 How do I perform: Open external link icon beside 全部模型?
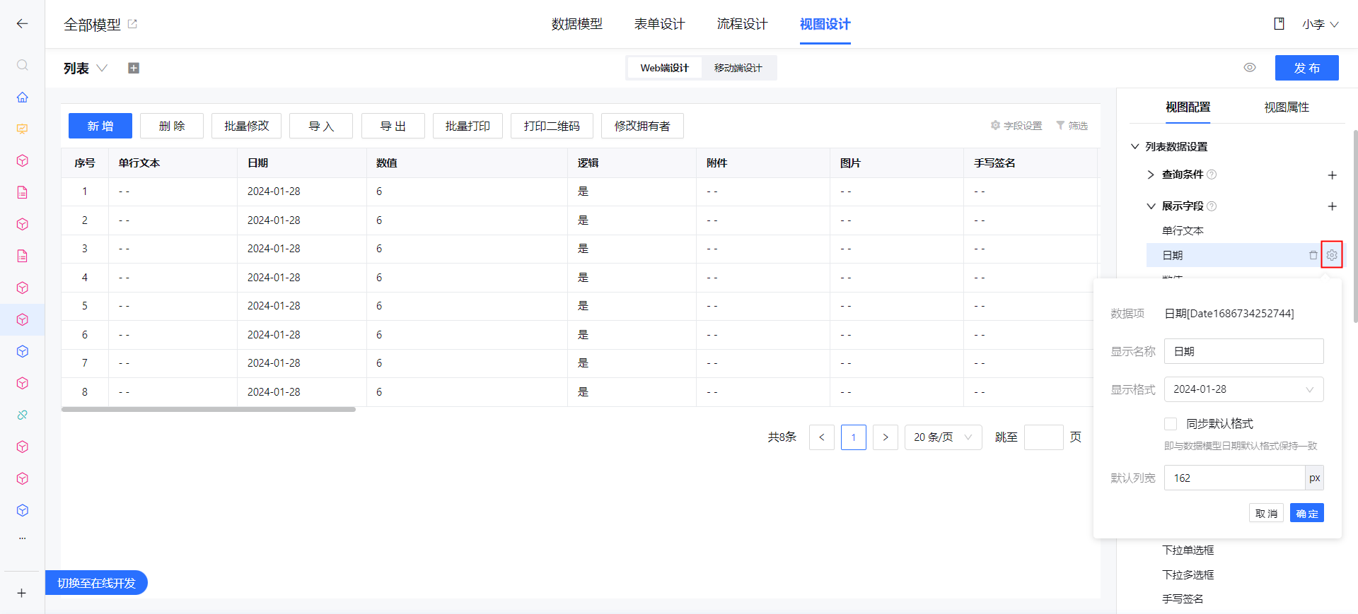click(132, 24)
